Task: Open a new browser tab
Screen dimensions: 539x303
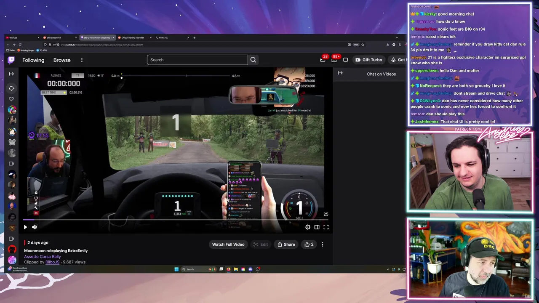Action: click(x=194, y=38)
